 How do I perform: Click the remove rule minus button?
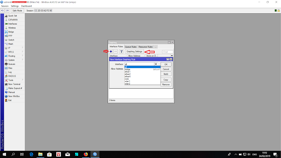click(115, 52)
